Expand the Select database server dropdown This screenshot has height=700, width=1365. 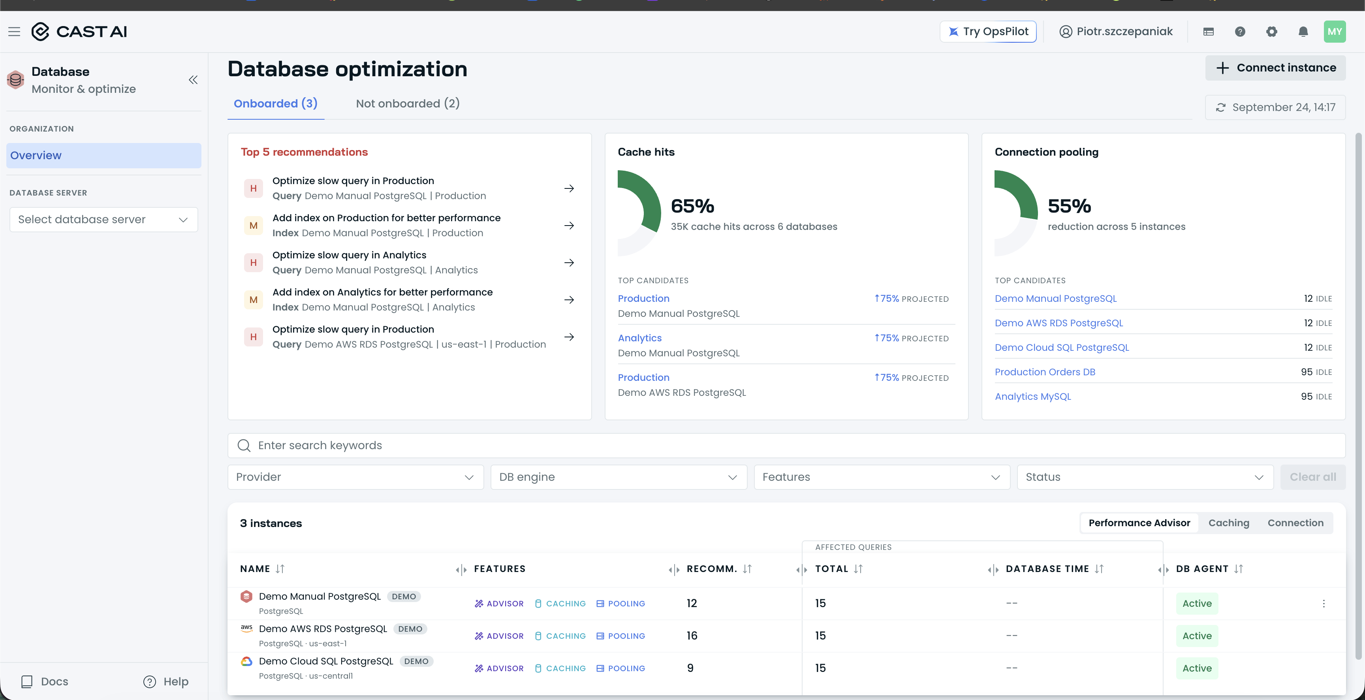click(x=104, y=219)
